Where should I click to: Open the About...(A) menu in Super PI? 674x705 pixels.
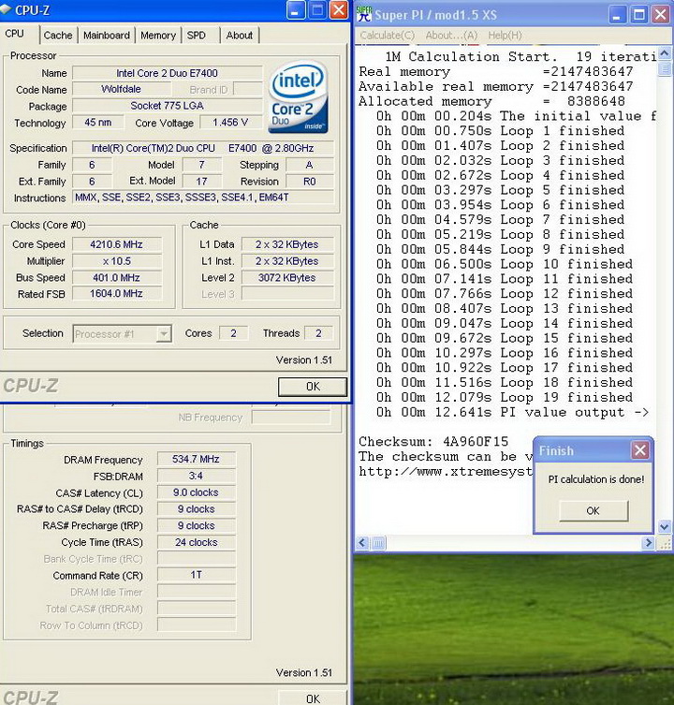point(451,36)
